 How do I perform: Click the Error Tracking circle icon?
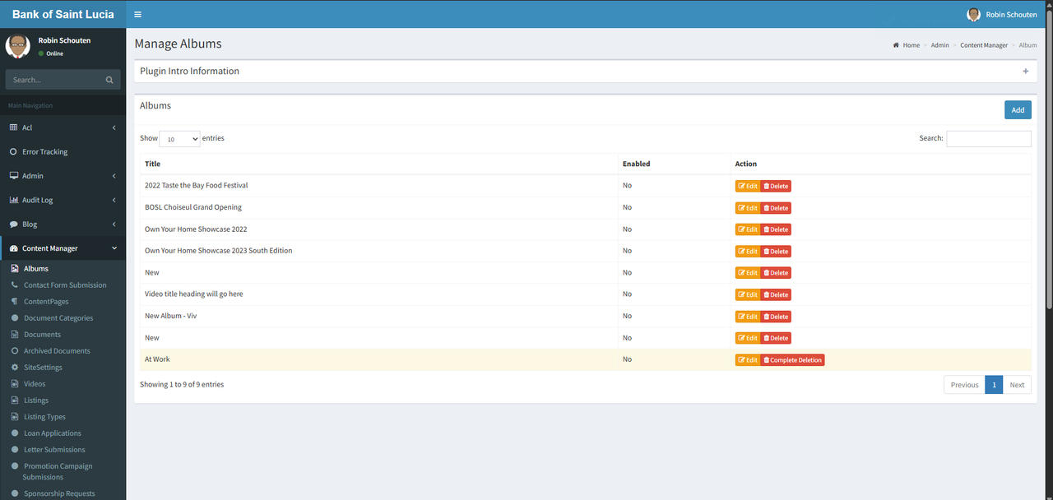click(13, 152)
